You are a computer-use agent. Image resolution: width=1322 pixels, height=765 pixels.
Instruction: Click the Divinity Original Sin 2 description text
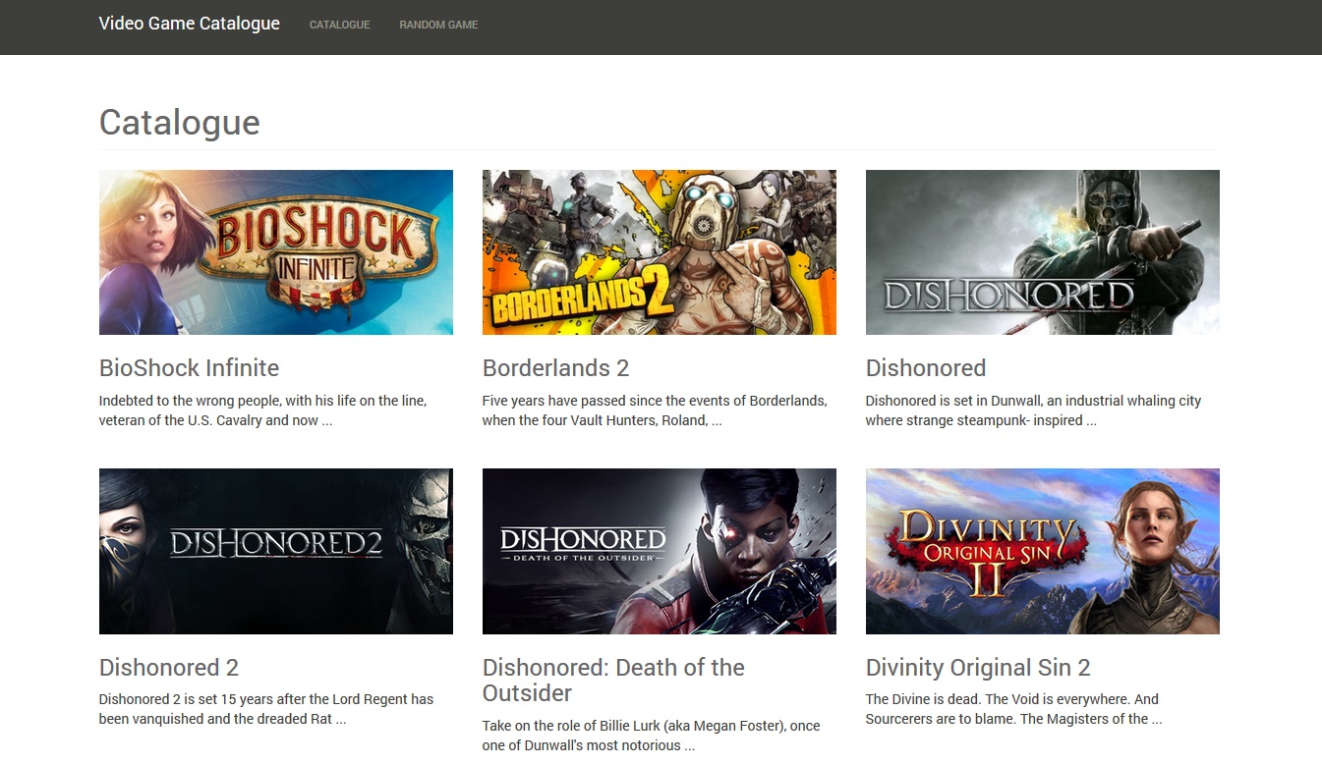[1011, 708]
